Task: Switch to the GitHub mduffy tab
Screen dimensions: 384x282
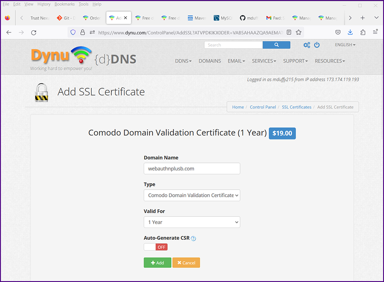Action: (249, 18)
